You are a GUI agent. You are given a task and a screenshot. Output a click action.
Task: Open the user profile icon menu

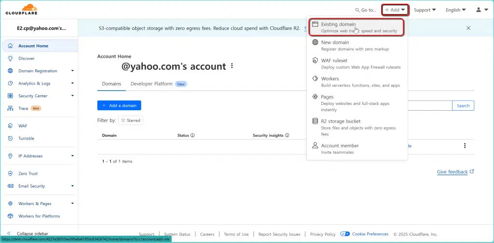point(482,10)
